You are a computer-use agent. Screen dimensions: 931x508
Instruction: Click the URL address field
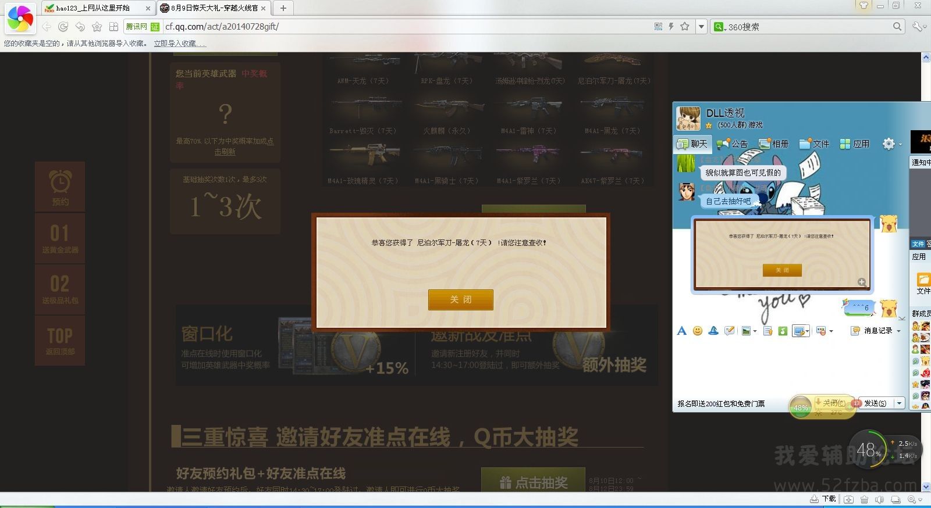pyautogui.click(x=407, y=26)
